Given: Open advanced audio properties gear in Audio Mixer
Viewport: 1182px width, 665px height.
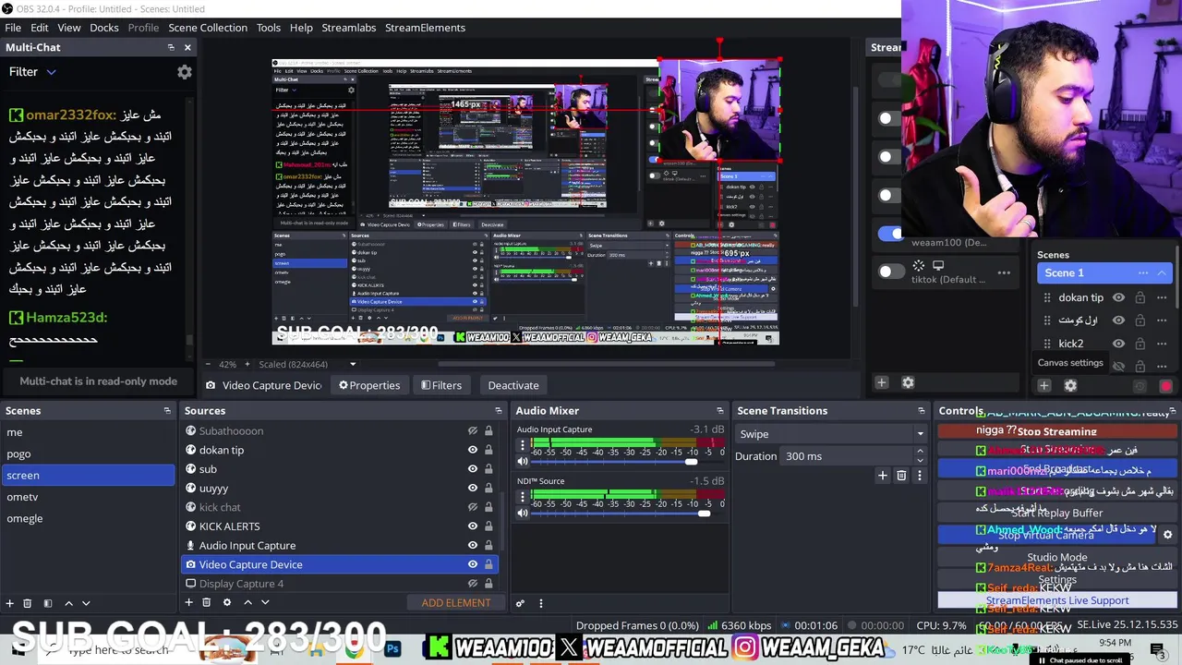Looking at the screenshot, I should click(x=520, y=603).
